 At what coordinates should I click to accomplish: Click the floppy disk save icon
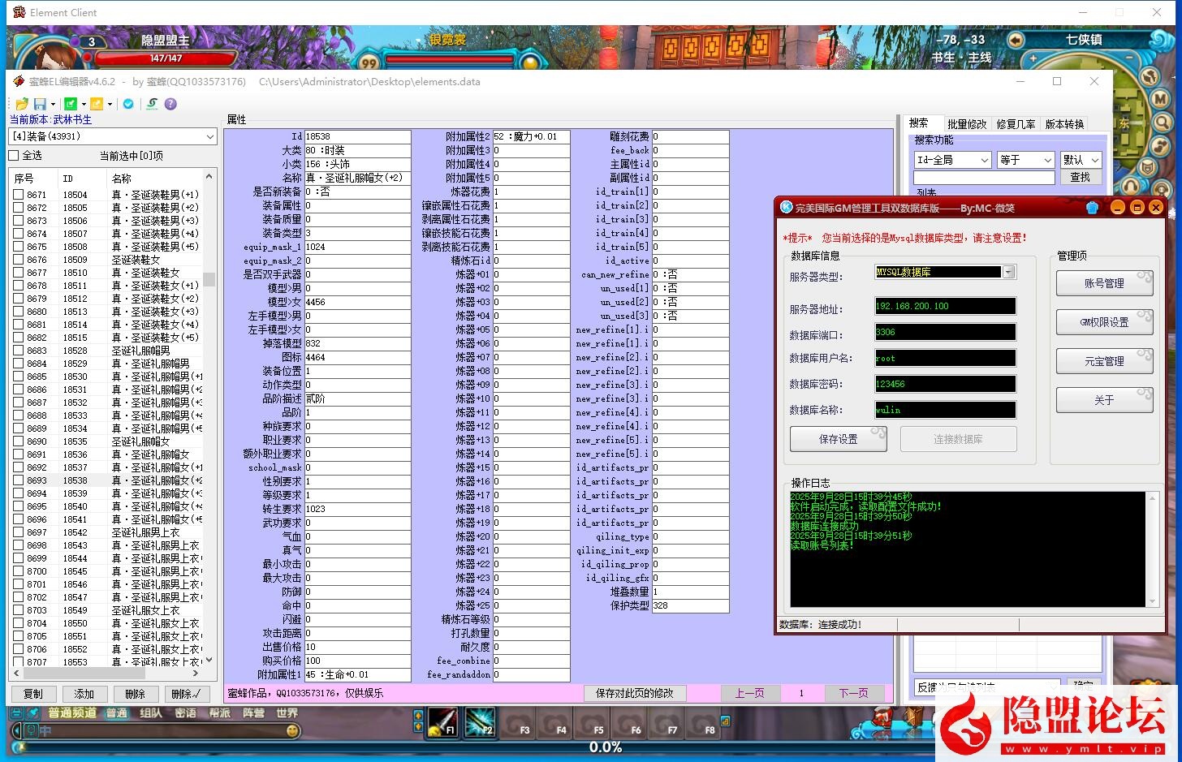click(40, 104)
